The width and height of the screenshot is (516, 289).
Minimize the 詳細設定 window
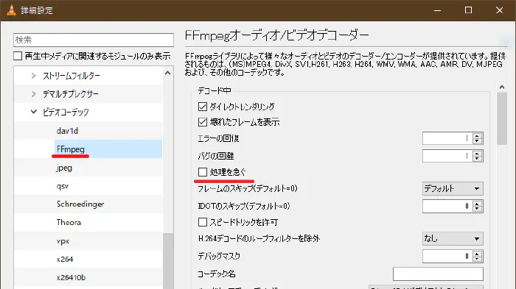click(x=437, y=10)
